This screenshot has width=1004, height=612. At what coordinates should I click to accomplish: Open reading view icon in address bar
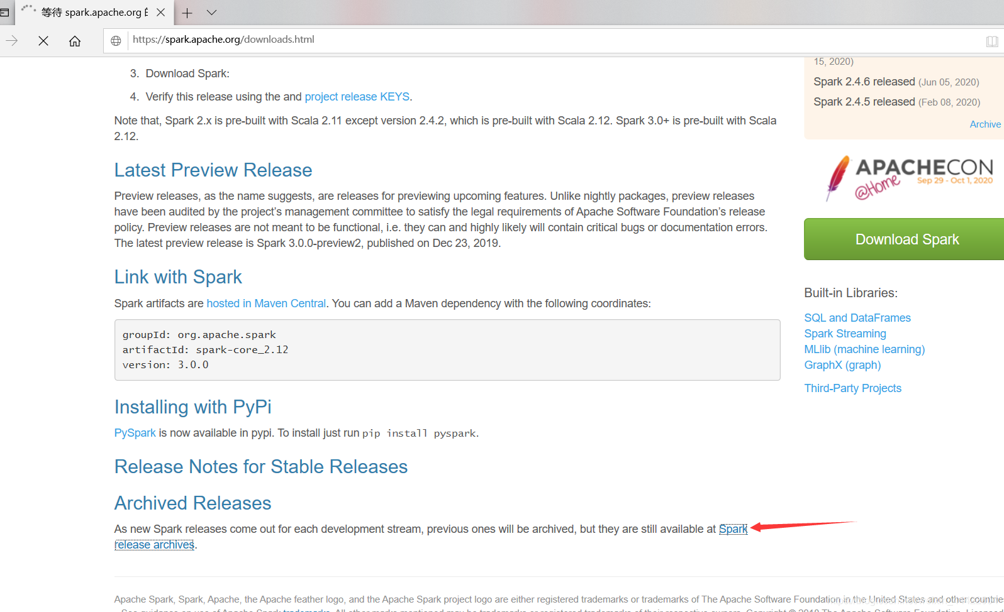[992, 41]
